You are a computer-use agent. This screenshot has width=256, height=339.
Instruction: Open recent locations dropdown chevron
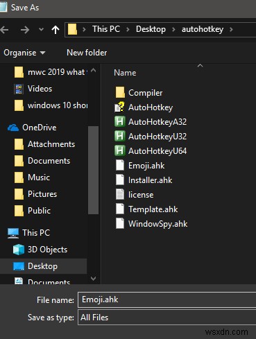point(41,30)
